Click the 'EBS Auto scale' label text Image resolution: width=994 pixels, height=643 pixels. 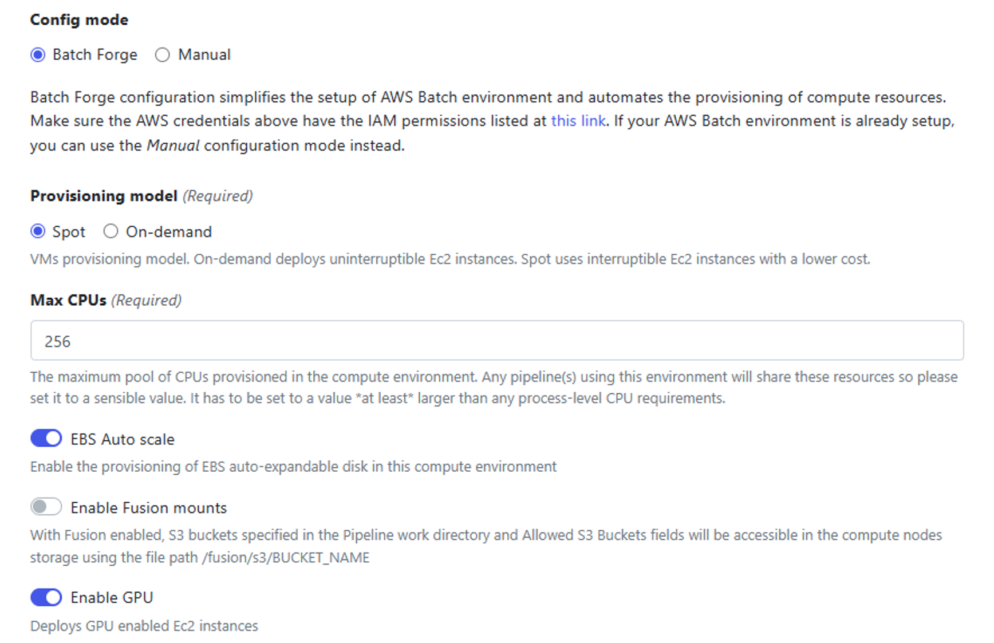123,439
